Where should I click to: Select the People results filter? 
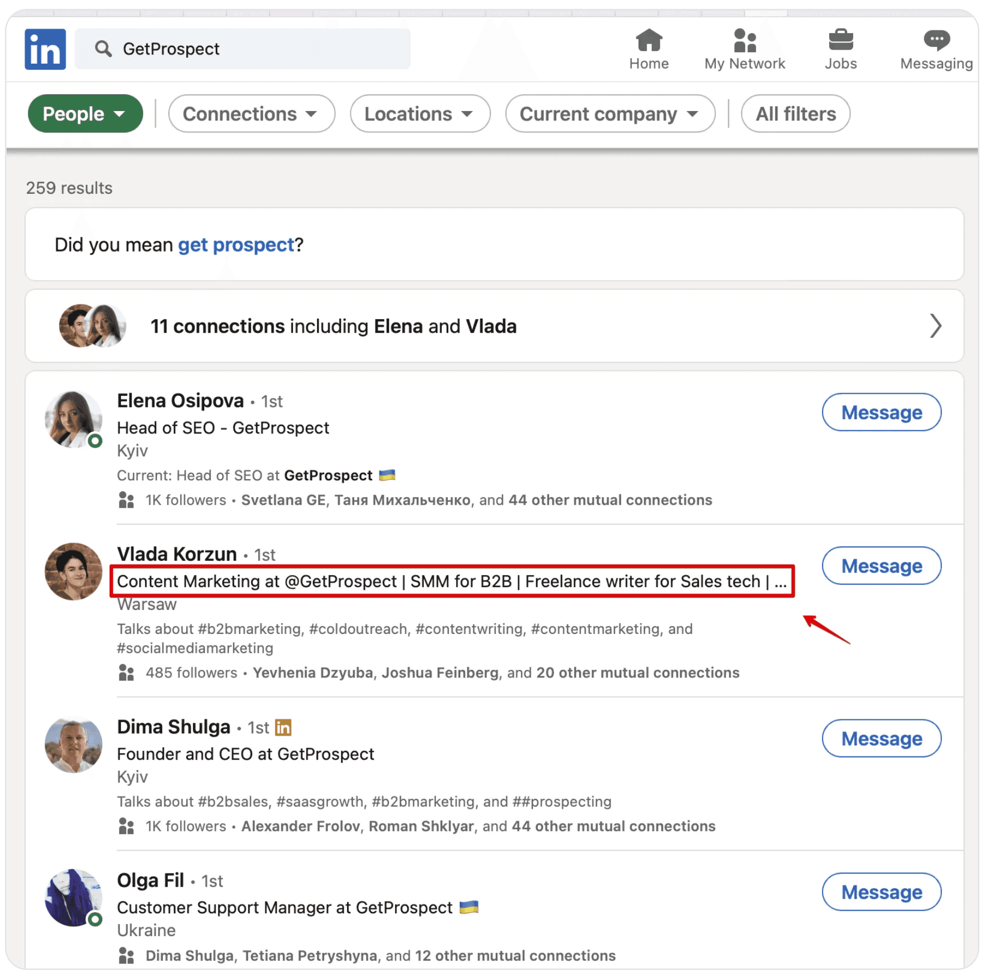86,114
